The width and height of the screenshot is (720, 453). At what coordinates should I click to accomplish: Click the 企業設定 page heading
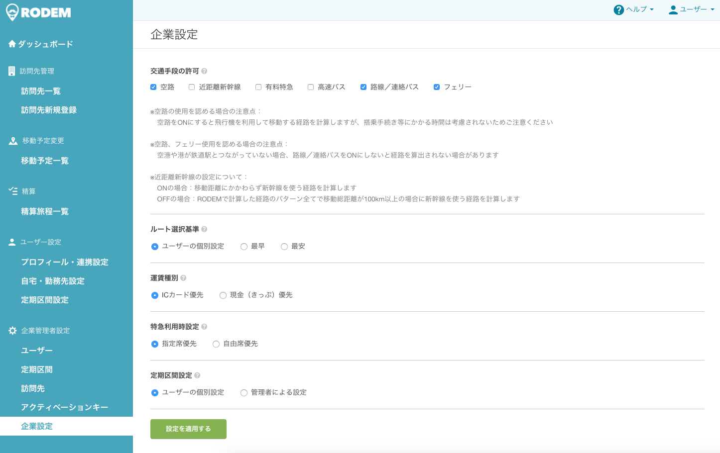point(174,34)
